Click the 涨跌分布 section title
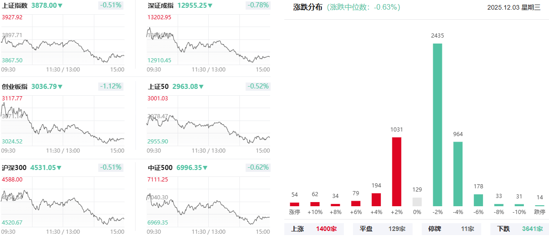This screenshot has width=549, height=236. click(x=308, y=7)
